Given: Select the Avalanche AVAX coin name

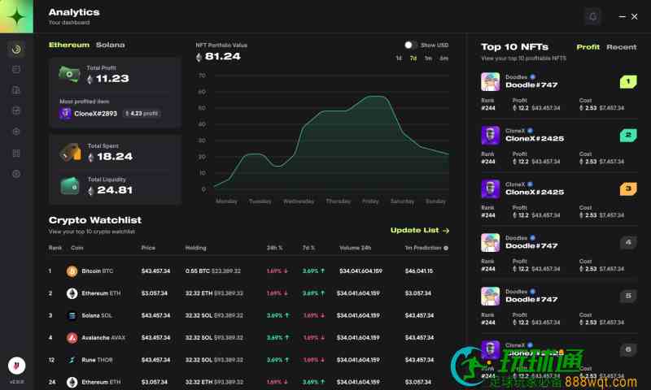Looking at the screenshot, I should coord(103,338).
